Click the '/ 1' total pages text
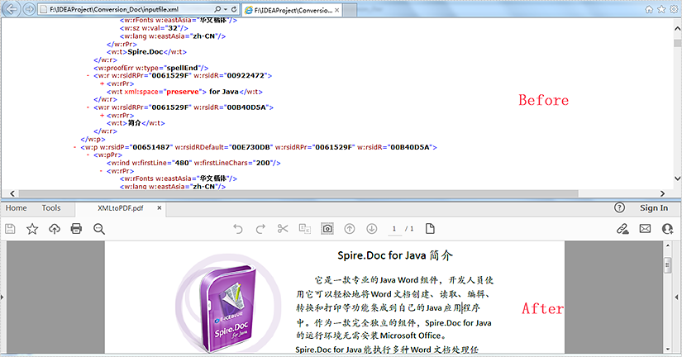 (x=409, y=229)
